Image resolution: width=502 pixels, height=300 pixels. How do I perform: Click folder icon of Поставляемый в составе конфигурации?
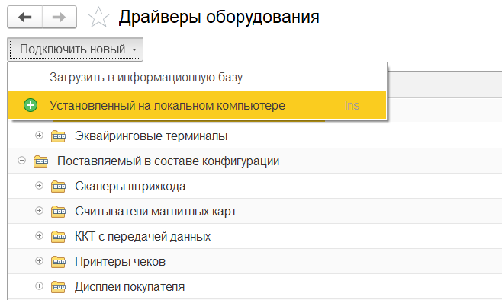tap(40, 161)
